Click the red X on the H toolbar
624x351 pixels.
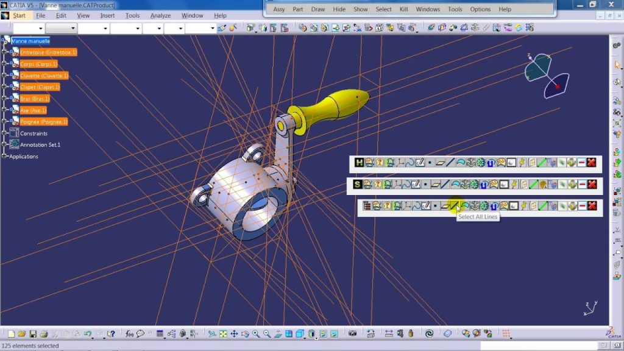[x=591, y=163]
